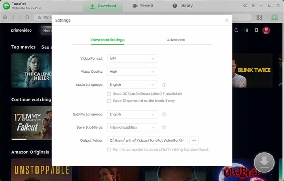Image resolution: width=284 pixels, height=181 pixels.
Task: Click the home icon in browser bar
Action: 5,17
